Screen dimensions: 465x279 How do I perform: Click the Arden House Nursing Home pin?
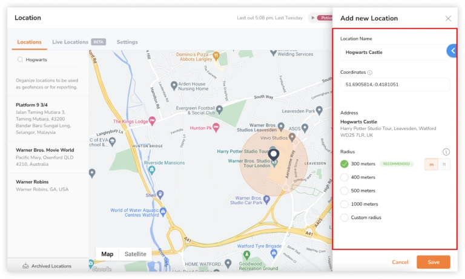point(174,86)
